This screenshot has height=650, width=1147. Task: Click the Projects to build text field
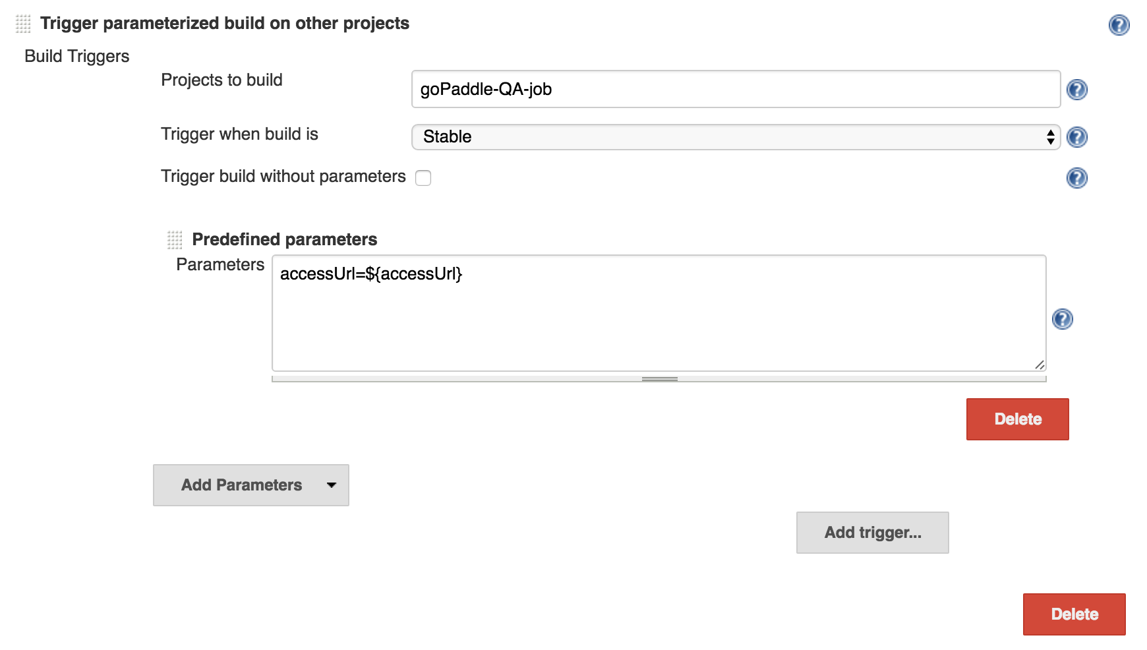click(x=735, y=89)
